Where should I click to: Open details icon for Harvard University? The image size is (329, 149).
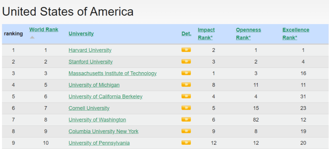pos(186,50)
